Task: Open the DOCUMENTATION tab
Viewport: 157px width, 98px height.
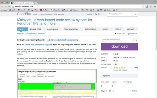Action: pos(73,29)
